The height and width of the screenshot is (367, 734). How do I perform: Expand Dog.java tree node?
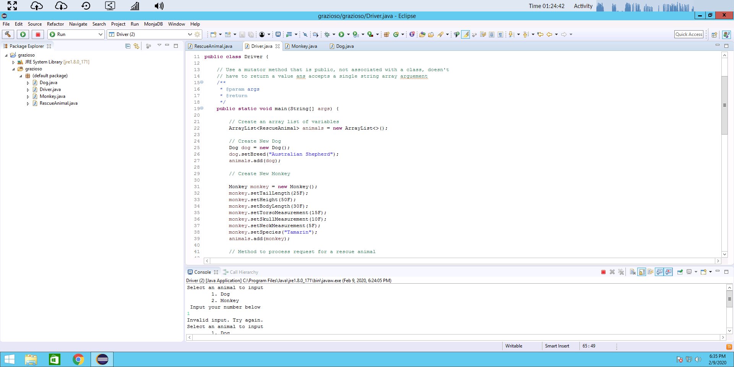(x=28, y=83)
